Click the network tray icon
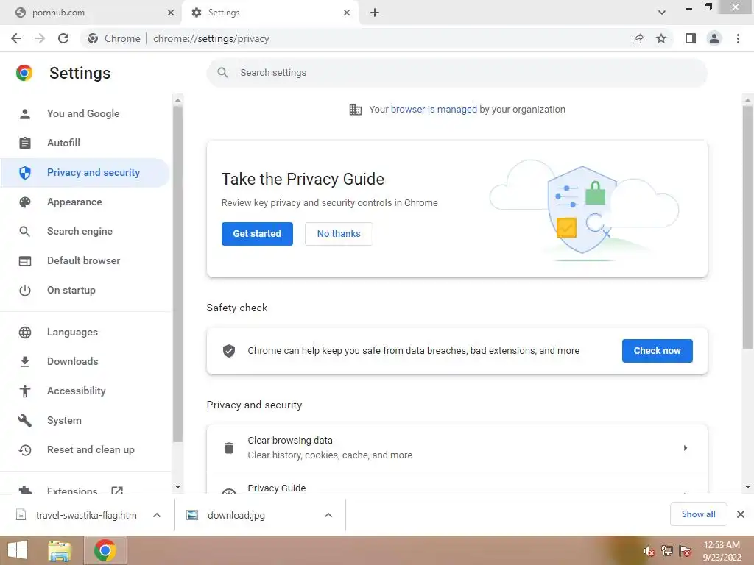Screen dimensions: 754x565 point(667,550)
